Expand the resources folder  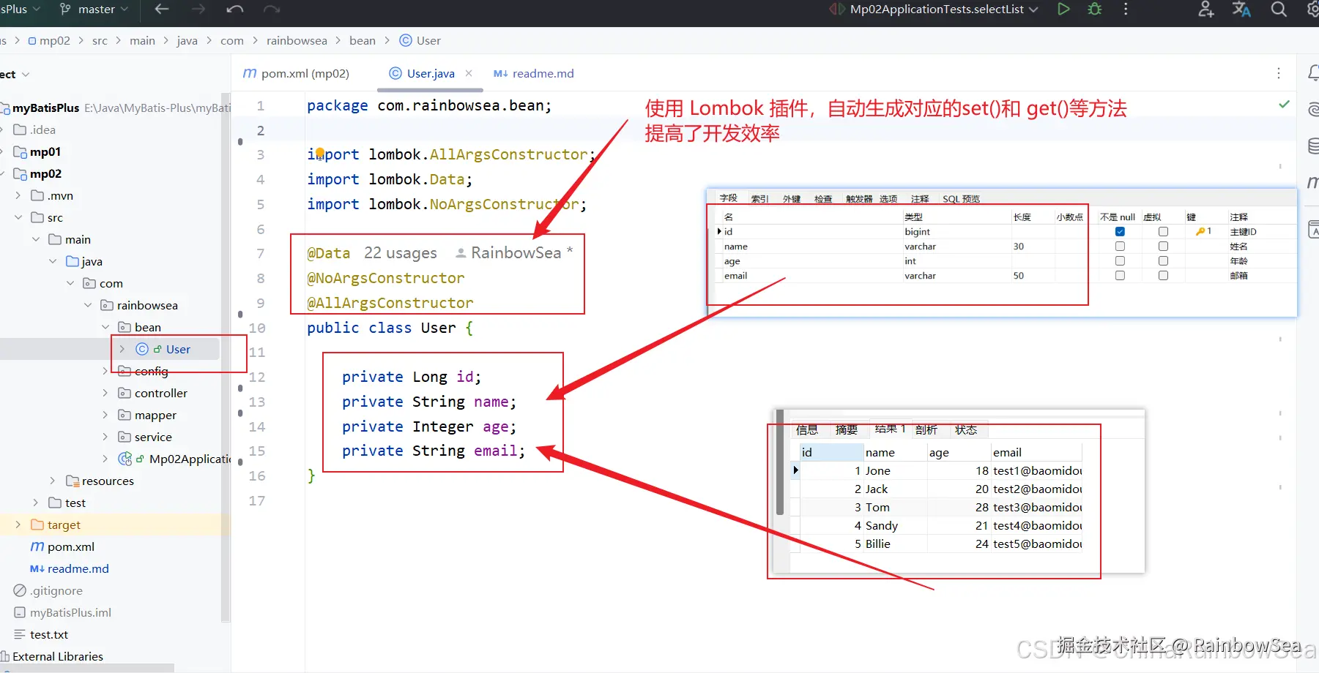click(x=52, y=481)
